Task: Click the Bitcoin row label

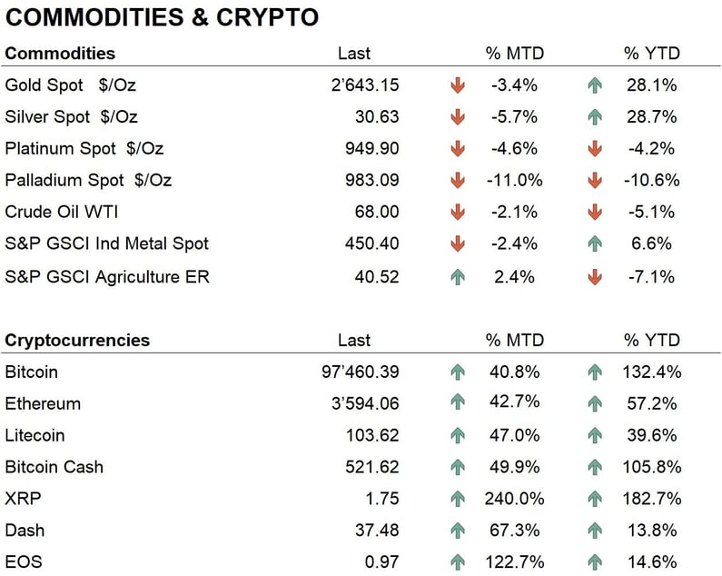Action: [31, 372]
